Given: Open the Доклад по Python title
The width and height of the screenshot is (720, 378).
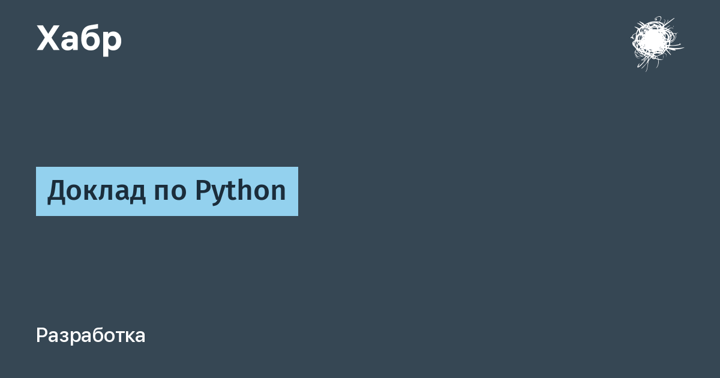Looking at the screenshot, I should point(167,191).
